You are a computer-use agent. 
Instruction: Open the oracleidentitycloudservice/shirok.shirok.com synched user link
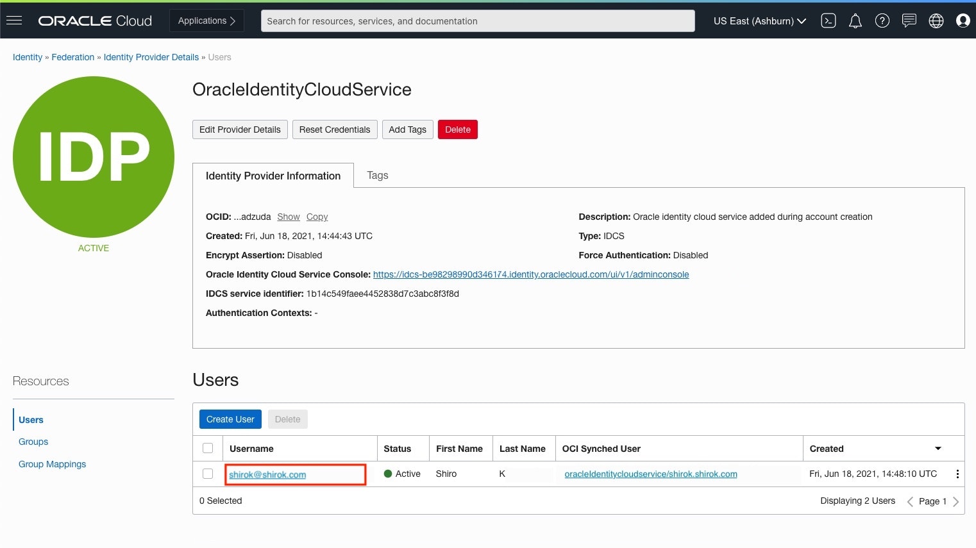(x=651, y=474)
